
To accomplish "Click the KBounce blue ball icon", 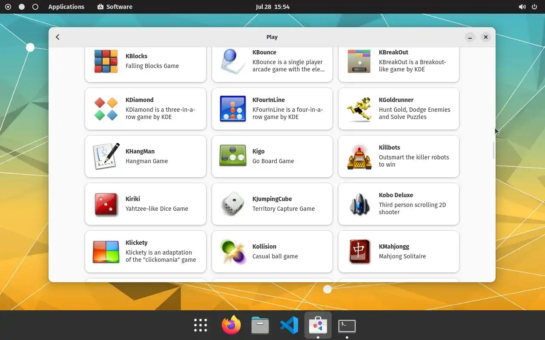I will coord(233,61).
